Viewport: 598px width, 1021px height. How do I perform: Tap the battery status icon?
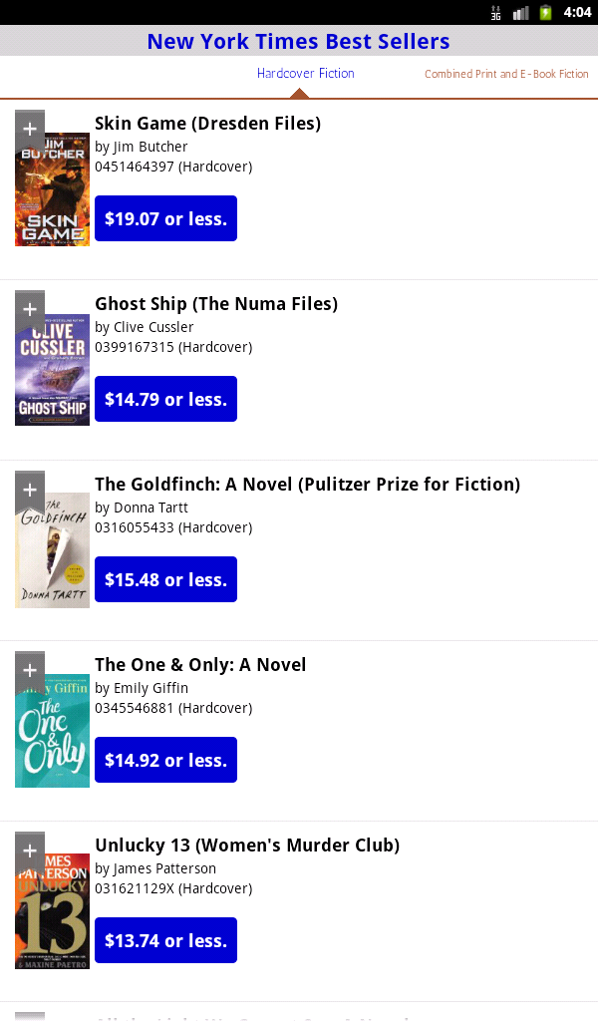pyautogui.click(x=546, y=12)
